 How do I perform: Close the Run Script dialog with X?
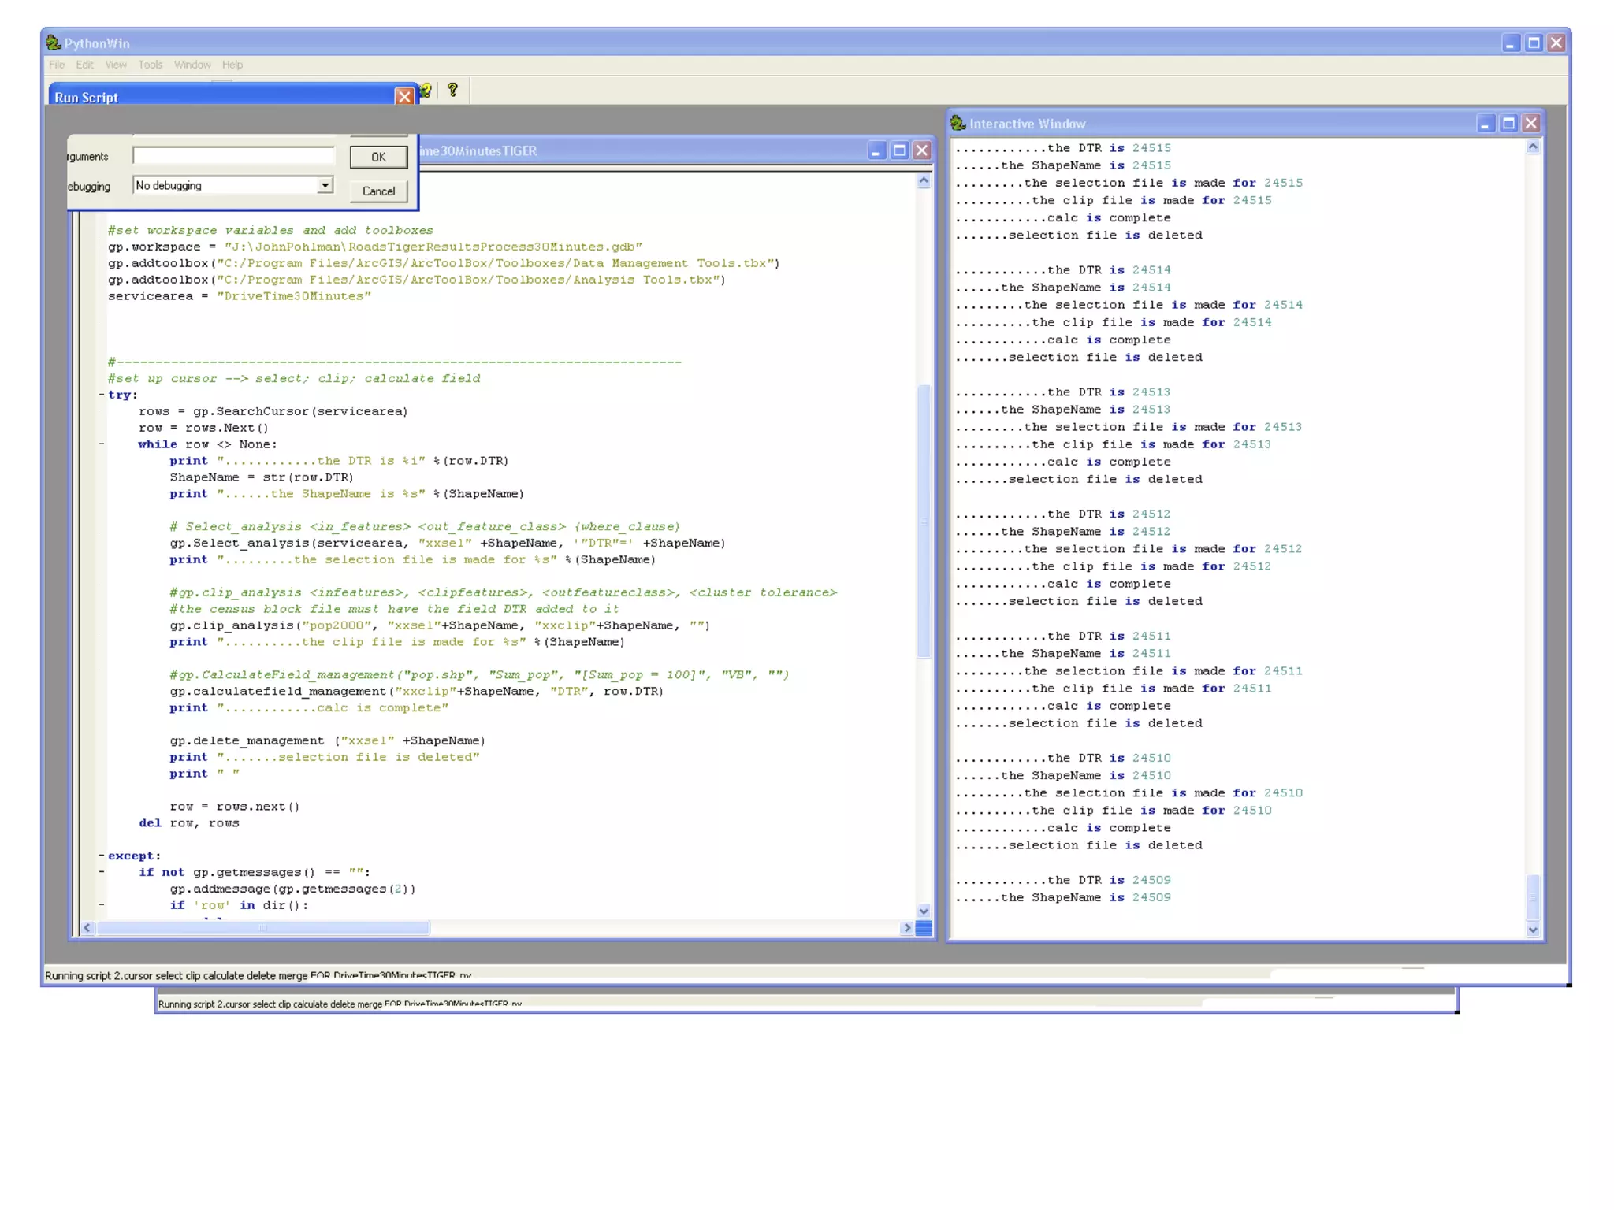tap(404, 97)
